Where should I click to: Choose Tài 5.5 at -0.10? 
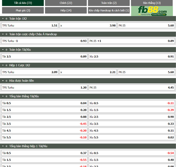[x=44, y=137]
